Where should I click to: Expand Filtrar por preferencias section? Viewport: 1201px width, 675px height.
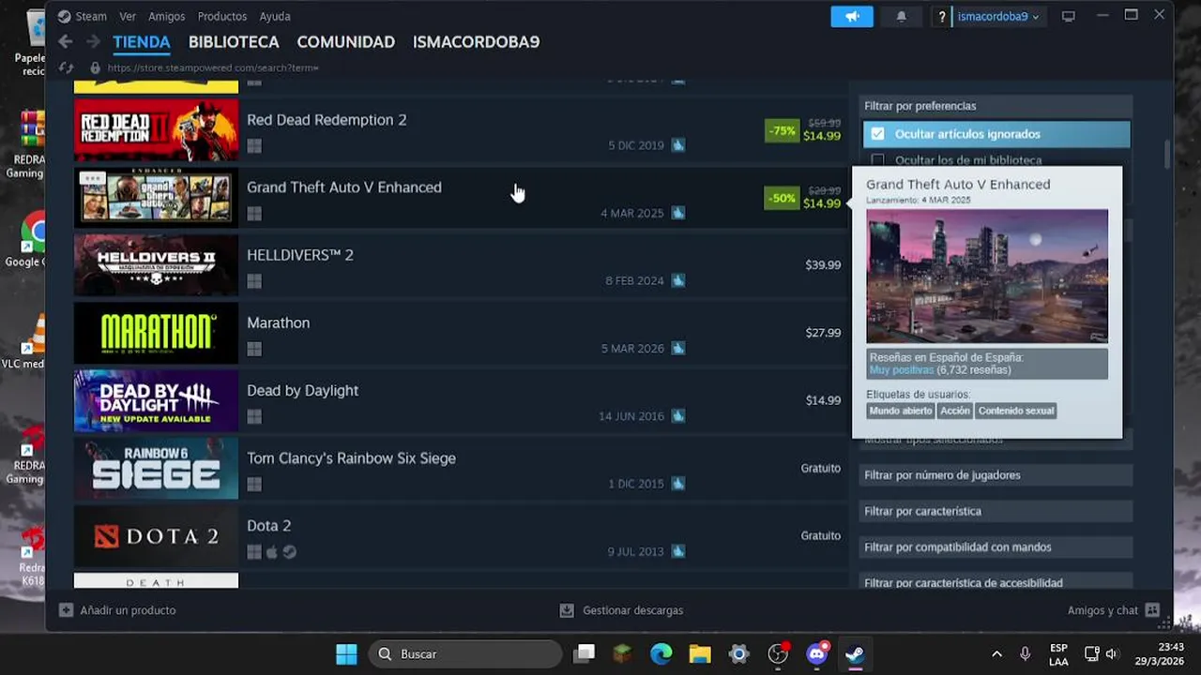point(996,106)
